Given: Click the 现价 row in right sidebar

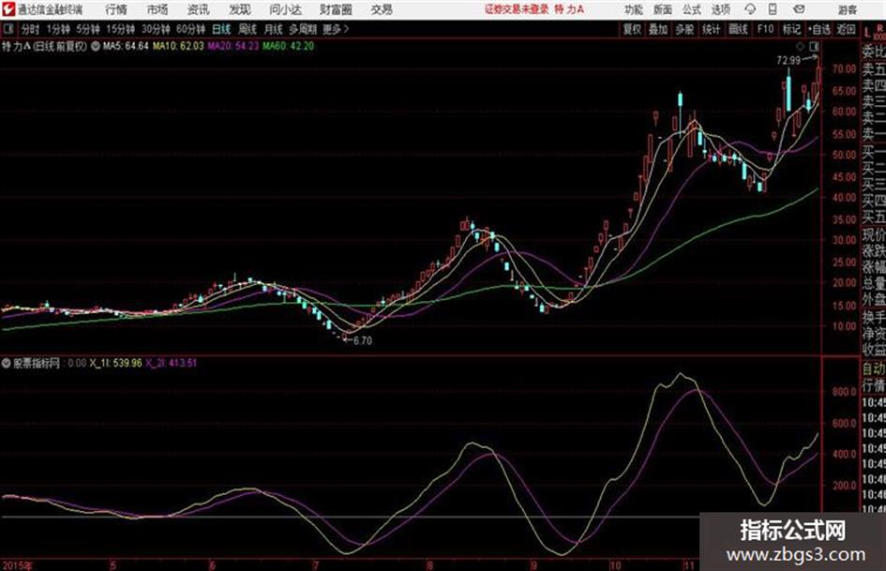Looking at the screenshot, I should click(x=874, y=234).
